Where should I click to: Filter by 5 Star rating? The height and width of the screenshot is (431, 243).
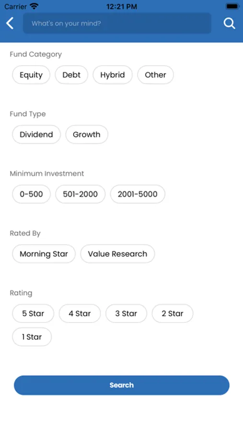click(33, 313)
